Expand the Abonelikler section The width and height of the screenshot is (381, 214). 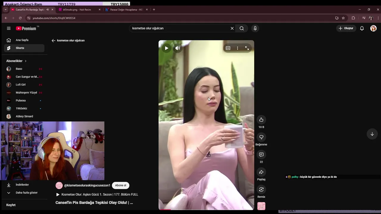click(x=16, y=61)
